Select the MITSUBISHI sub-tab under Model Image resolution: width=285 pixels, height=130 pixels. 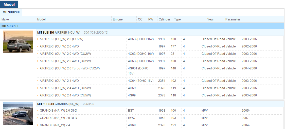[x=11, y=12]
